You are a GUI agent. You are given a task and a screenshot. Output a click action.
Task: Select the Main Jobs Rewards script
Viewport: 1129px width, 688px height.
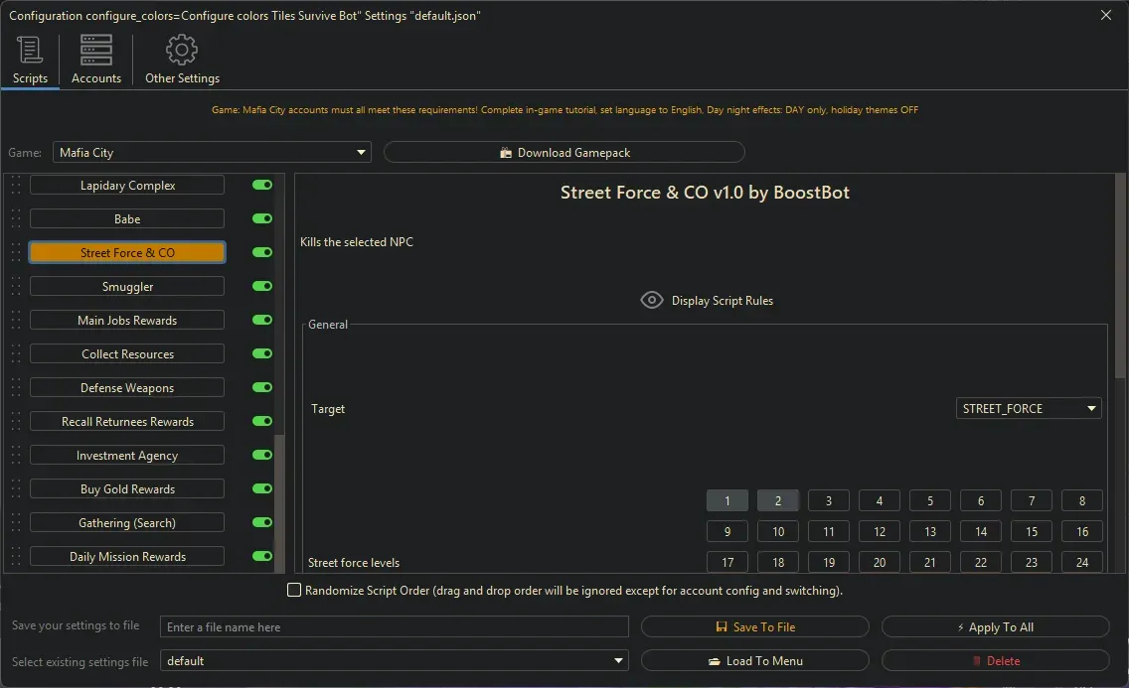[x=127, y=321]
